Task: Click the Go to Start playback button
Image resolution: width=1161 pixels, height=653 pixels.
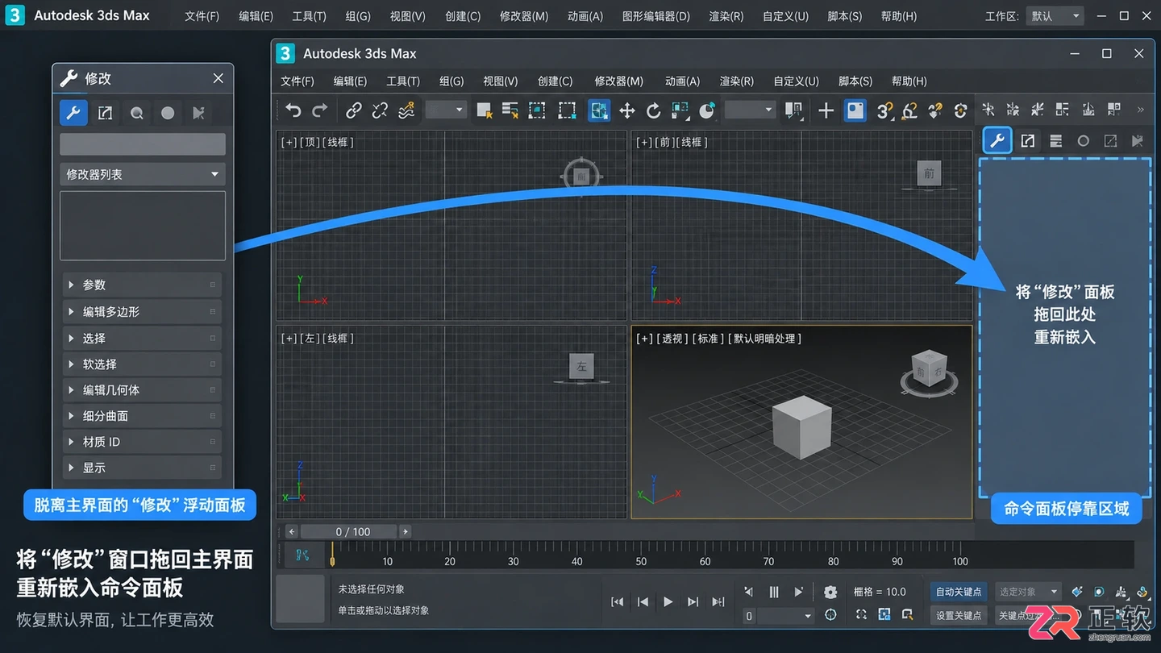Action: [617, 601]
